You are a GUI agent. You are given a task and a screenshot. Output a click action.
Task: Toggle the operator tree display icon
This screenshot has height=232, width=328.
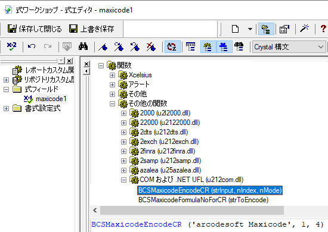tap(224, 47)
